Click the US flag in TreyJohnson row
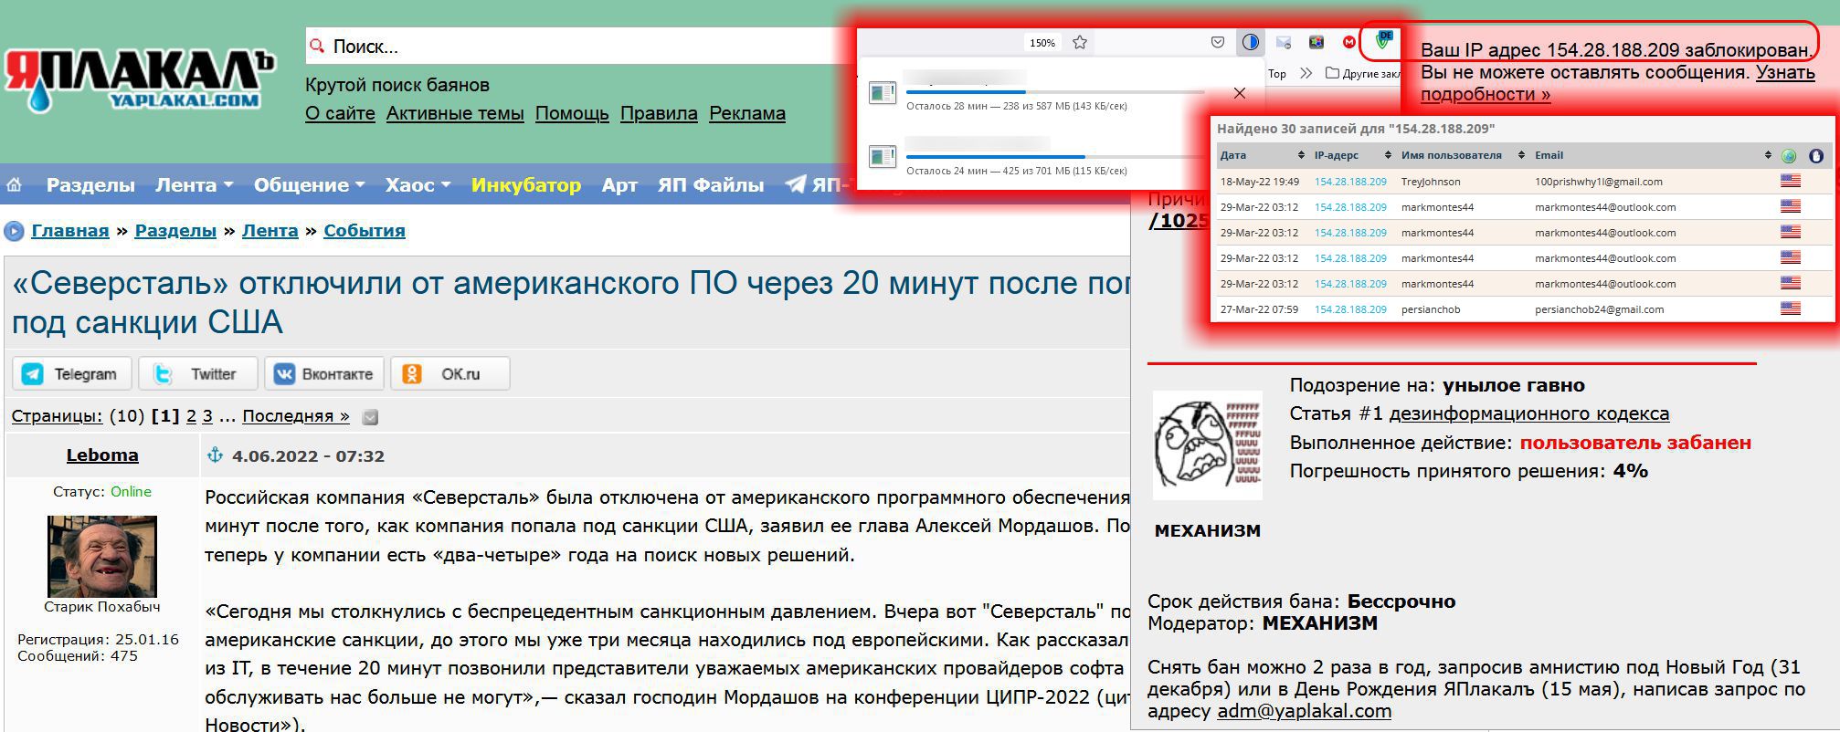 (1791, 181)
